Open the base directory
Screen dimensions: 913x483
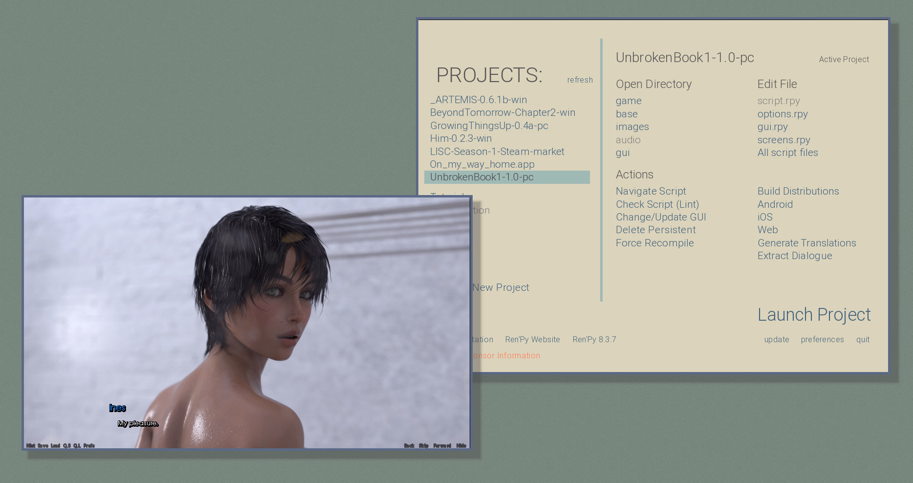[627, 114]
